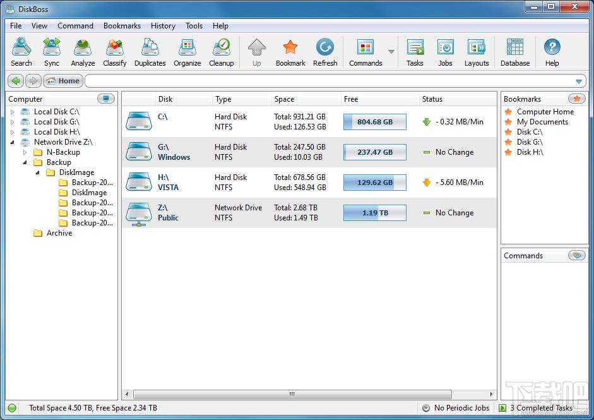Viewport: 594px width, 420px height.
Task: Open the Duplicates finder tool
Action: click(150, 52)
